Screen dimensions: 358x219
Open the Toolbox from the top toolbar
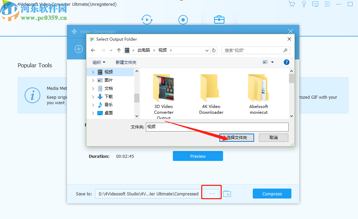[x=219, y=19]
